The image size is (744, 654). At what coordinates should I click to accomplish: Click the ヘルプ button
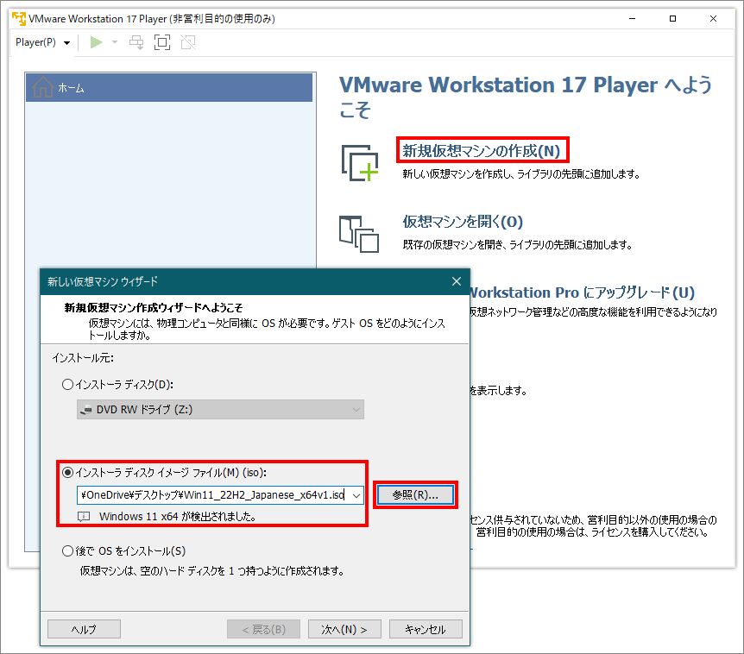(x=84, y=629)
